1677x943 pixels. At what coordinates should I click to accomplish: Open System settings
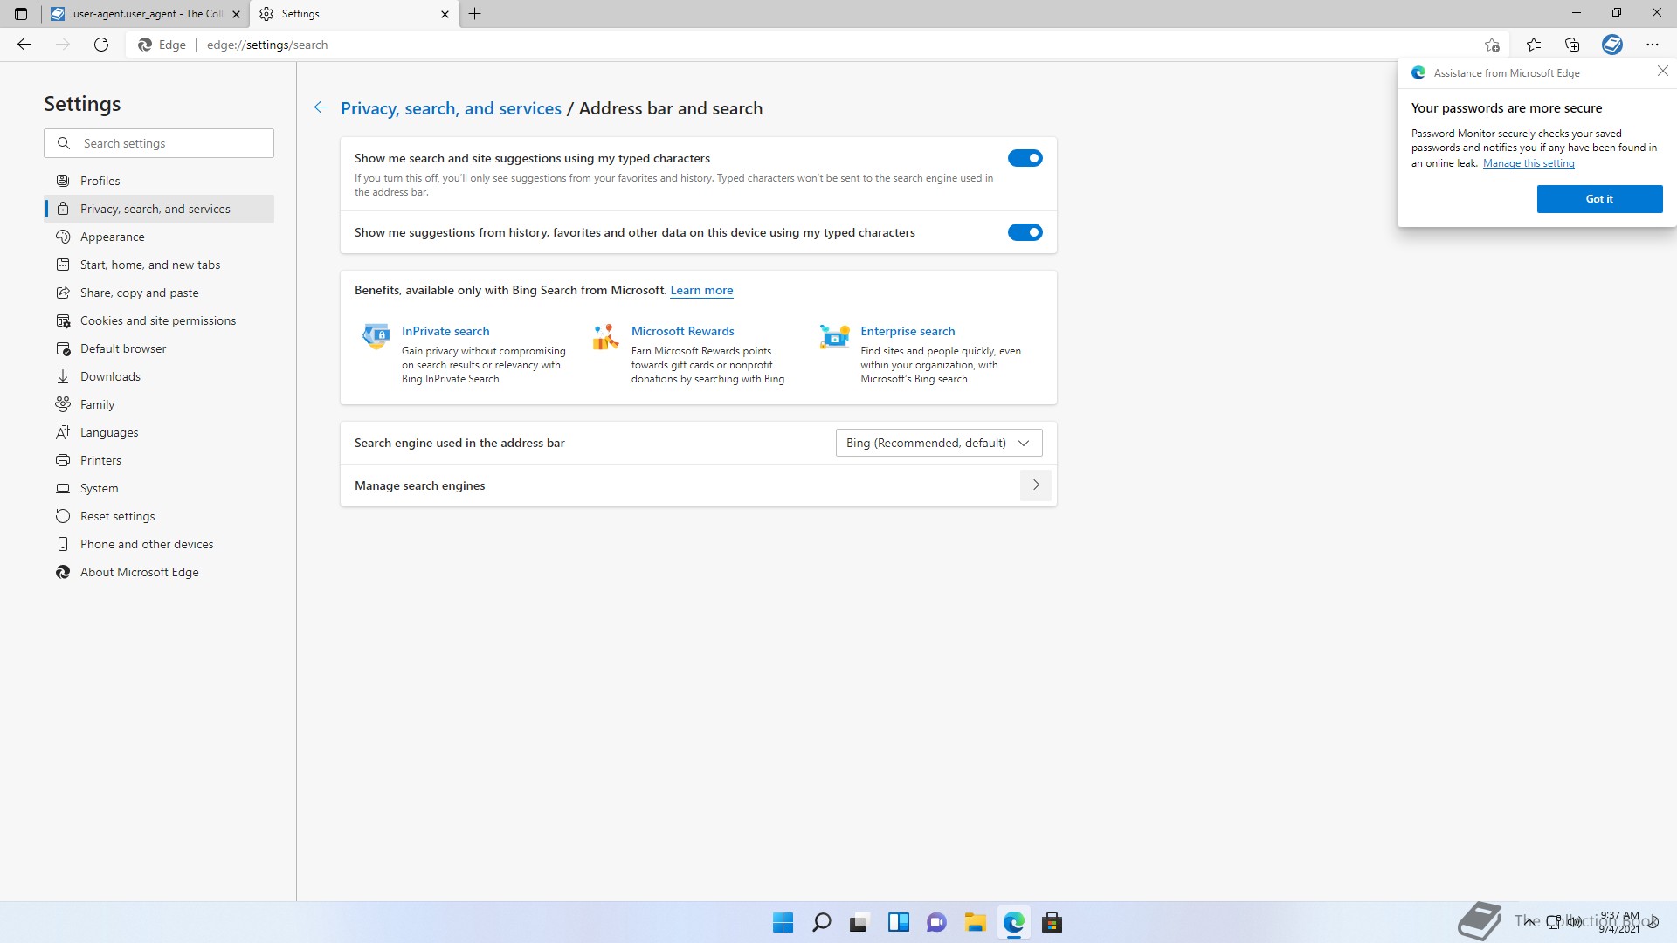pyautogui.click(x=159, y=488)
